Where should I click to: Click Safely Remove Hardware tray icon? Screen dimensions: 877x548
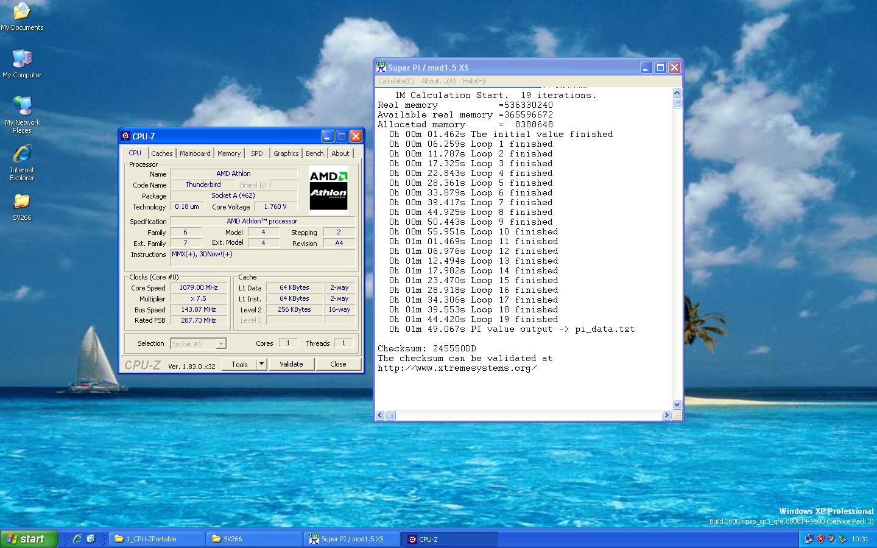coord(842,539)
